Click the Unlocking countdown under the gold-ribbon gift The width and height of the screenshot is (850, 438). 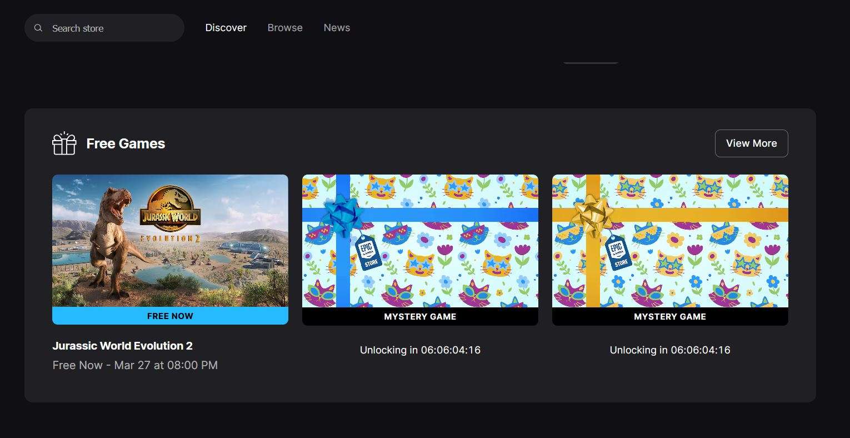tap(670, 350)
